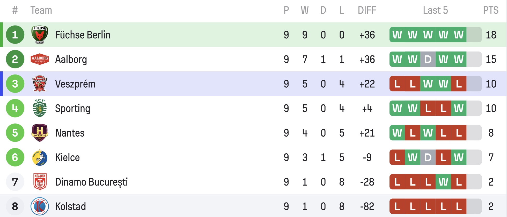Viewport: 507px width, 217px height.
Task: Click the Kolstad club logo
Action: pyautogui.click(x=40, y=206)
